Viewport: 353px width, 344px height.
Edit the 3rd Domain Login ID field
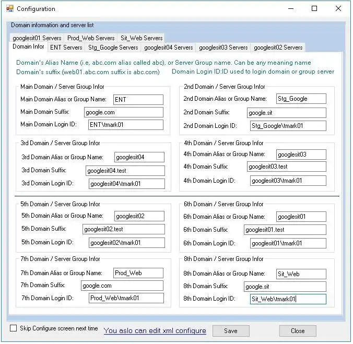pyautogui.click(x=127, y=184)
